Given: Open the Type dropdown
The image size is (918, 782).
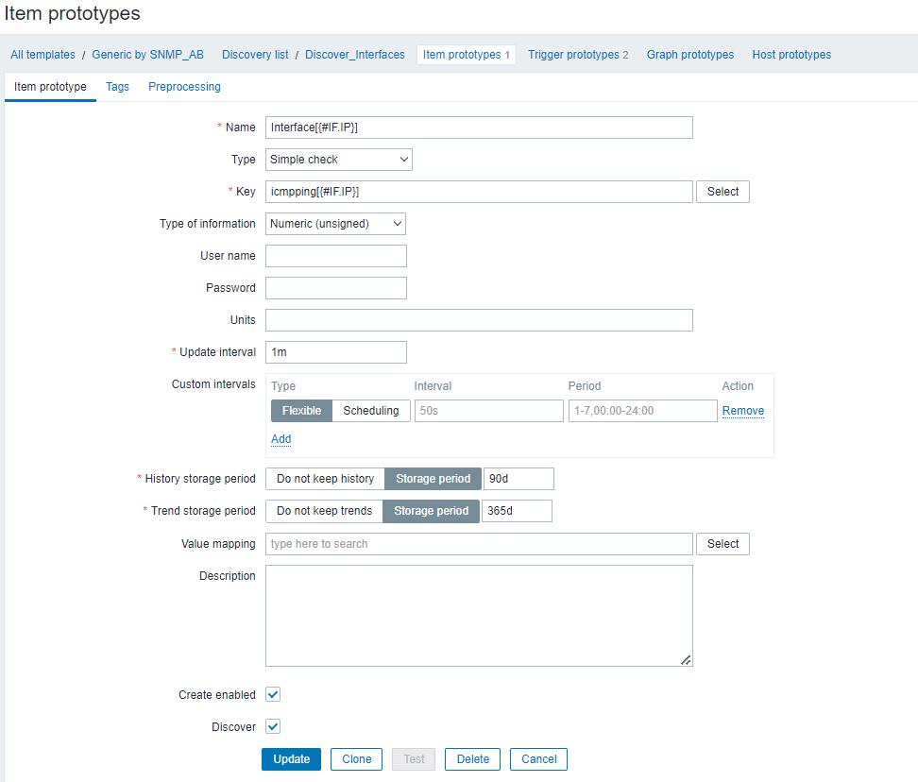Looking at the screenshot, I should (338, 160).
